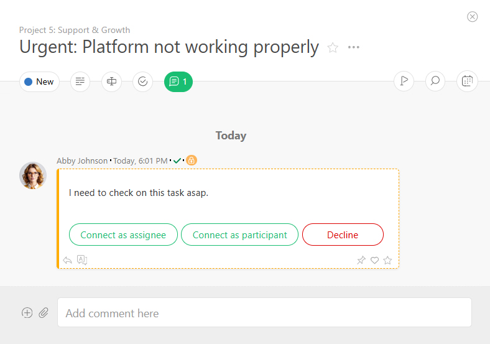Pin Abby Johnson's comment

point(361,261)
